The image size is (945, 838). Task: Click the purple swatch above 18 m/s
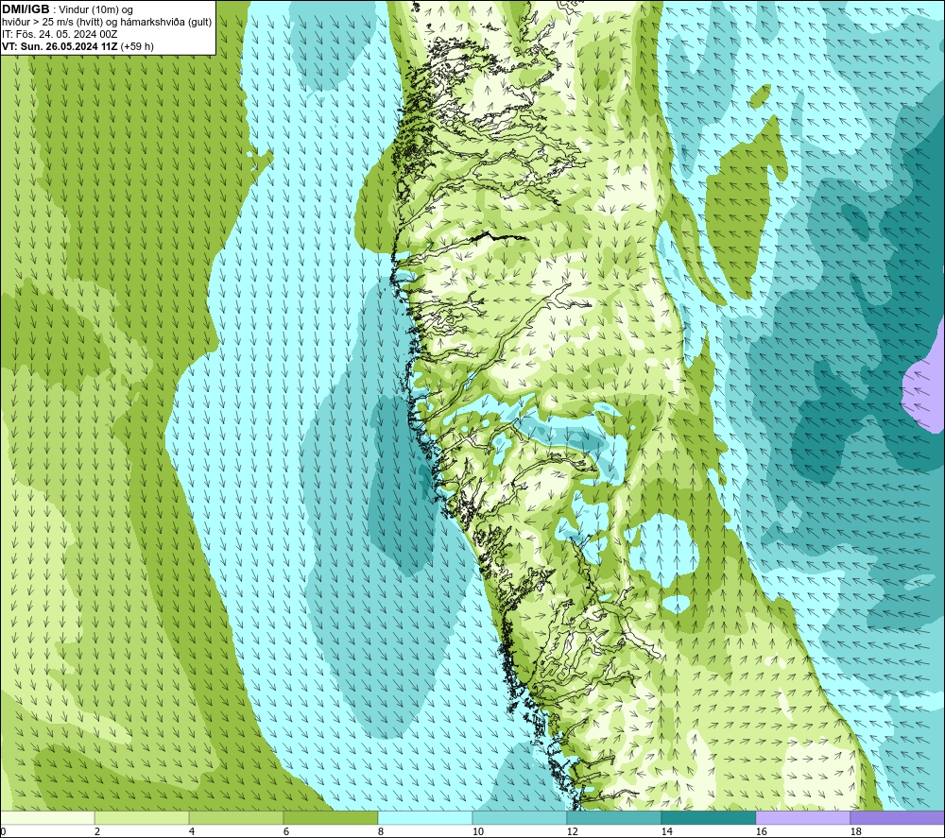click(897, 817)
